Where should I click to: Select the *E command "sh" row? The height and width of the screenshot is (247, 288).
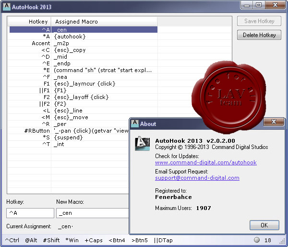84,70
